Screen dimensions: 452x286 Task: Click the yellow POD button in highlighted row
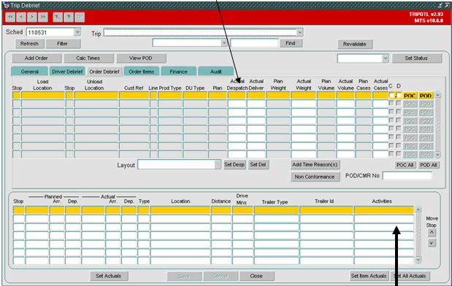[426, 96]
